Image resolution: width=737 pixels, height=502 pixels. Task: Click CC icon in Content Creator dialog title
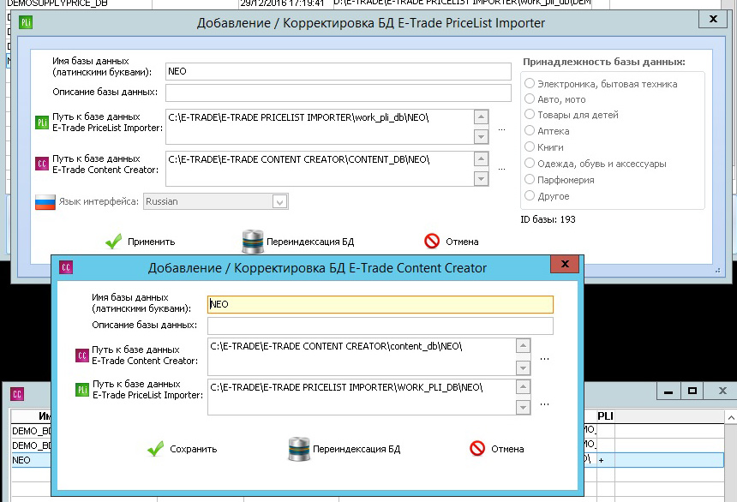pos(66,267)
